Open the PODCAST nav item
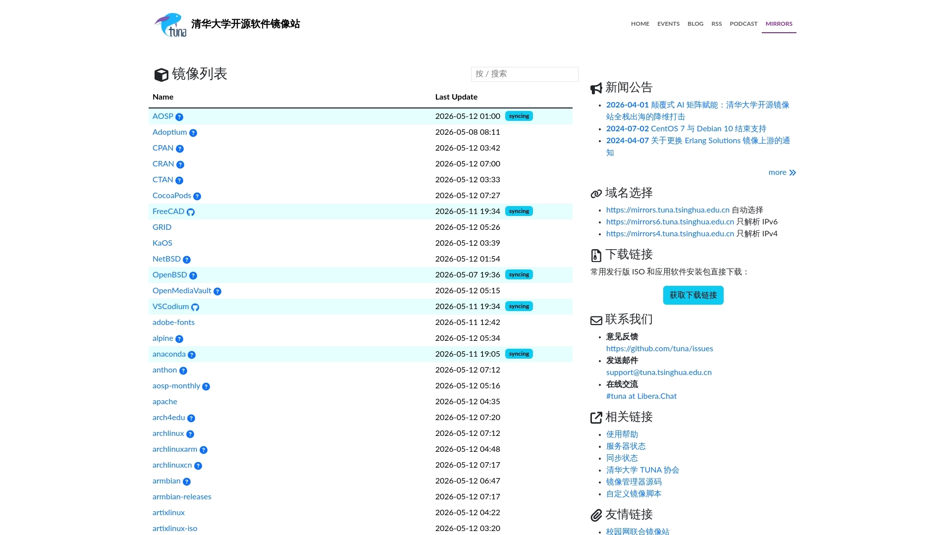 click(x=743, y=24)
